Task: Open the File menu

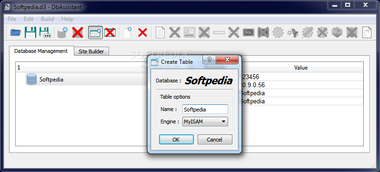Action: (12, 19)
